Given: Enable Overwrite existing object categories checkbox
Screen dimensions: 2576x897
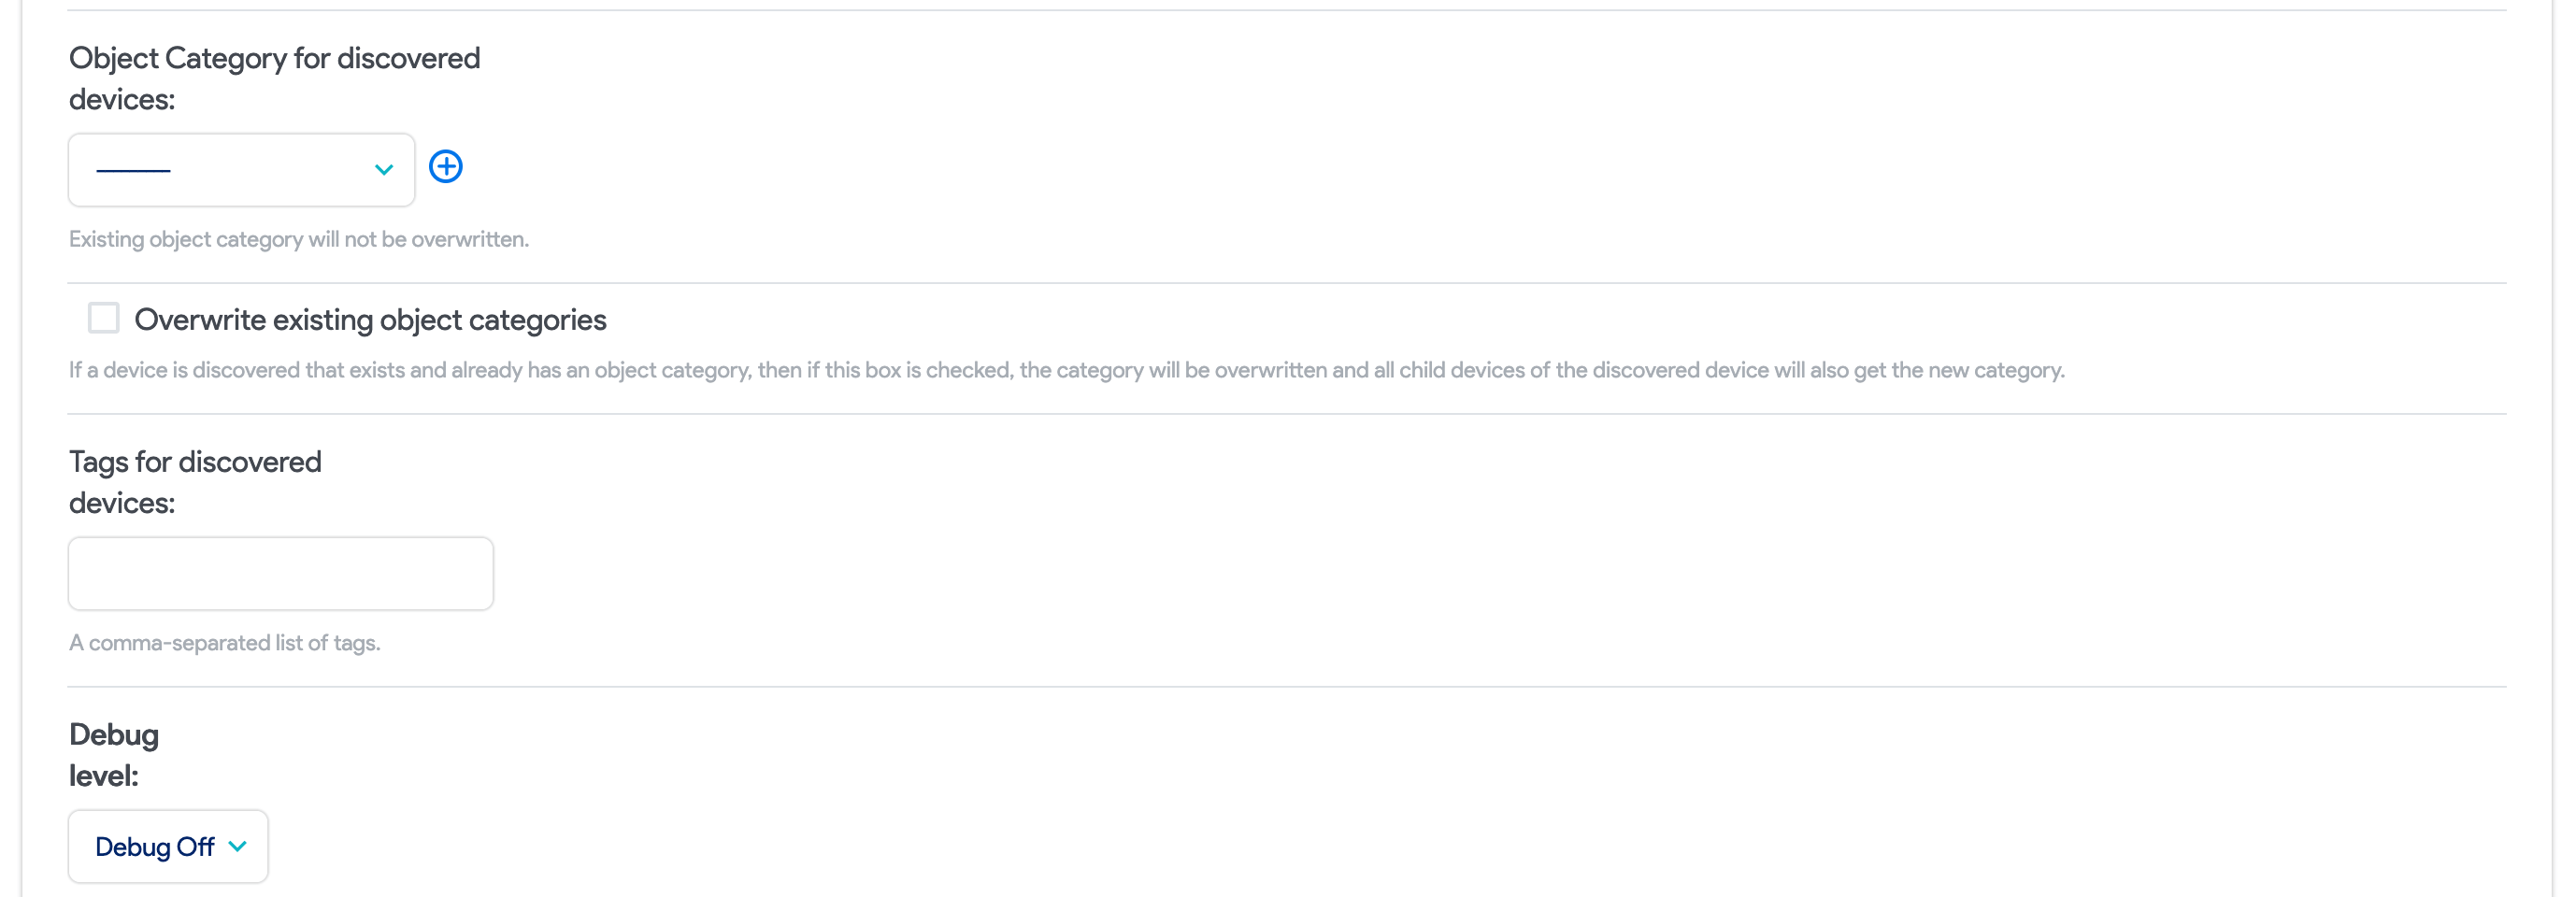Looking at the screenshot, I should tap(104, 318).
